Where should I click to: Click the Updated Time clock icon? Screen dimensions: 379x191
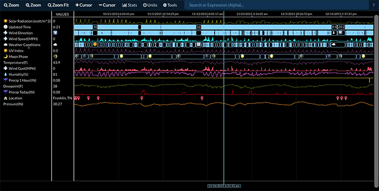5,27
